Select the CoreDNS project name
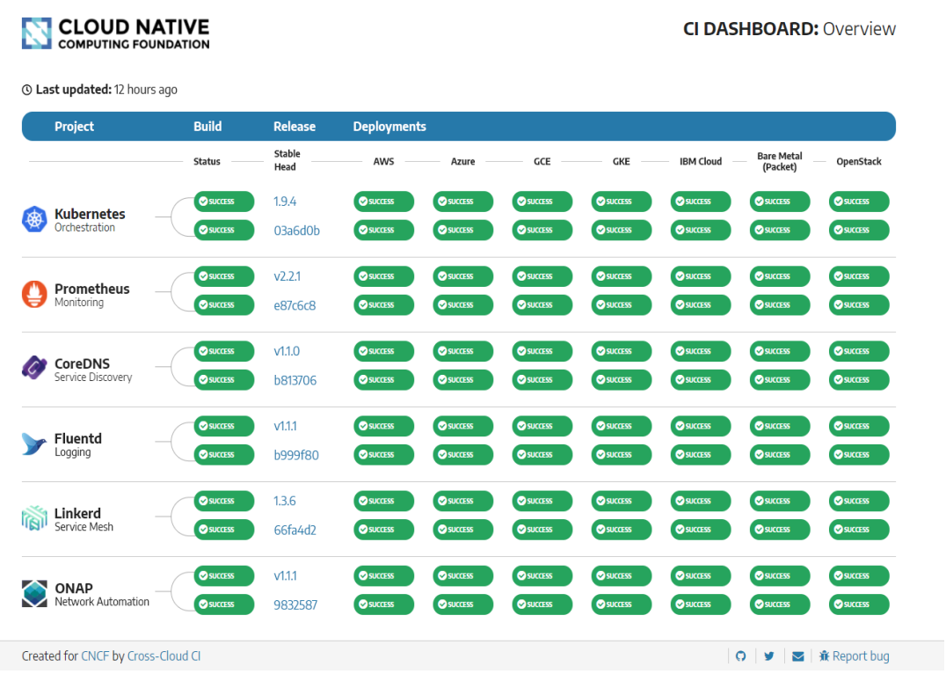The image size is (946, 674). (82, 364)
